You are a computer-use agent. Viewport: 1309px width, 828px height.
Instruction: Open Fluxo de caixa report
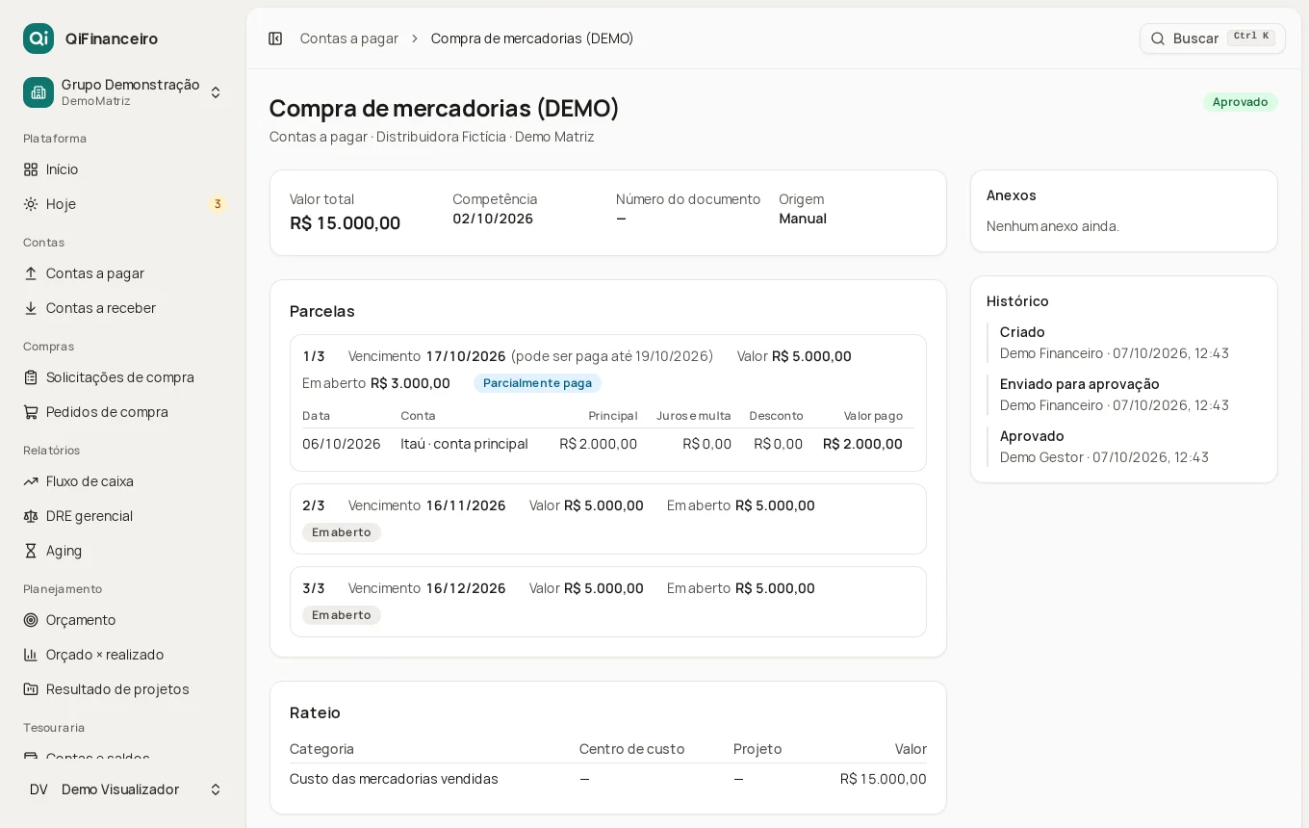(123, 481)
